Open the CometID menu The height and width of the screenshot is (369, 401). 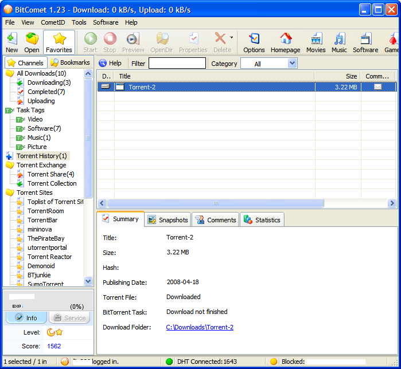pos(53,22)
